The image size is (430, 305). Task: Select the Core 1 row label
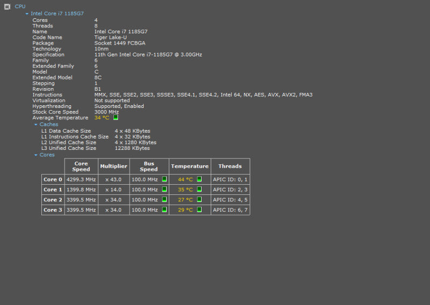(53, 190)
